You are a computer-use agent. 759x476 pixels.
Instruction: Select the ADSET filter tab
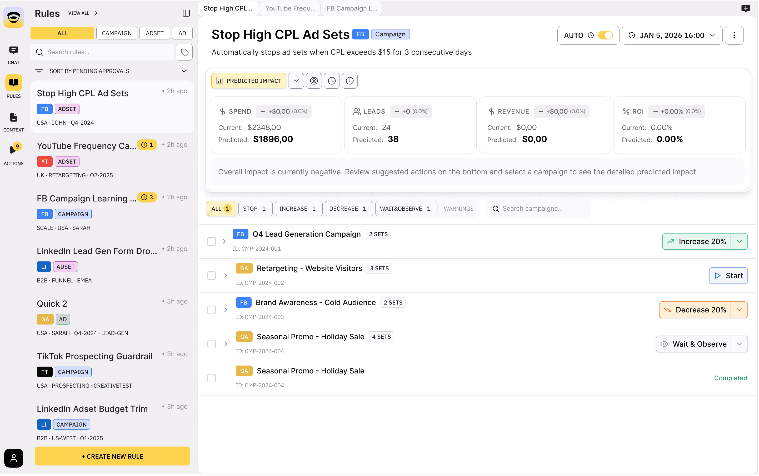(154, 33)
